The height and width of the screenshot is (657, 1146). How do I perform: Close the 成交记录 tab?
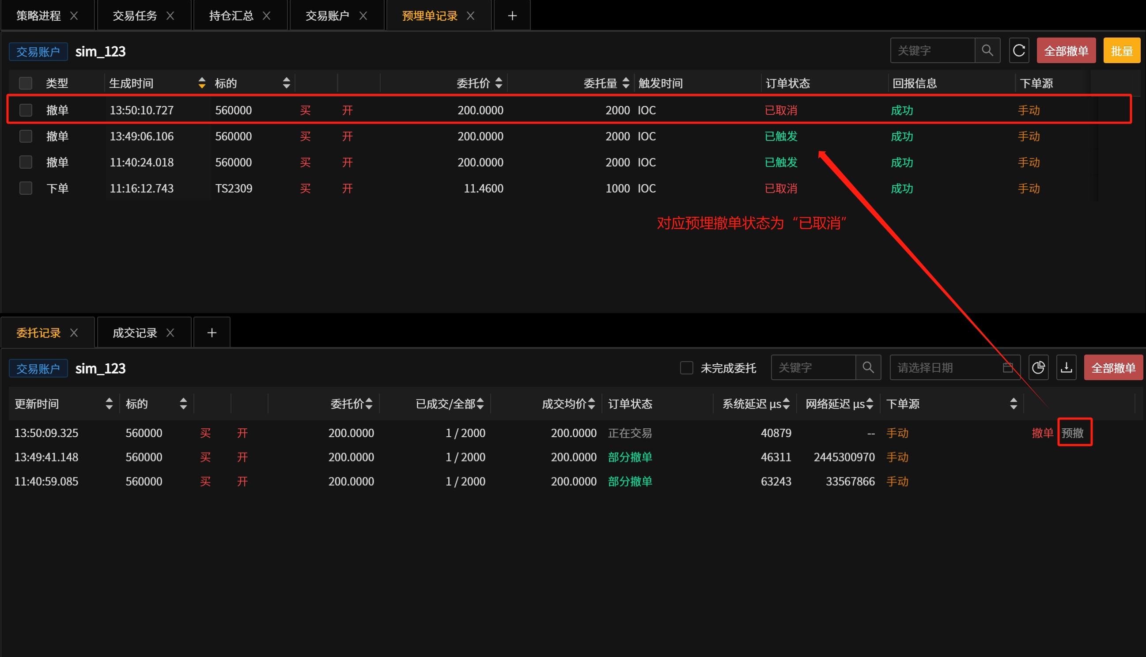point(170,332)
